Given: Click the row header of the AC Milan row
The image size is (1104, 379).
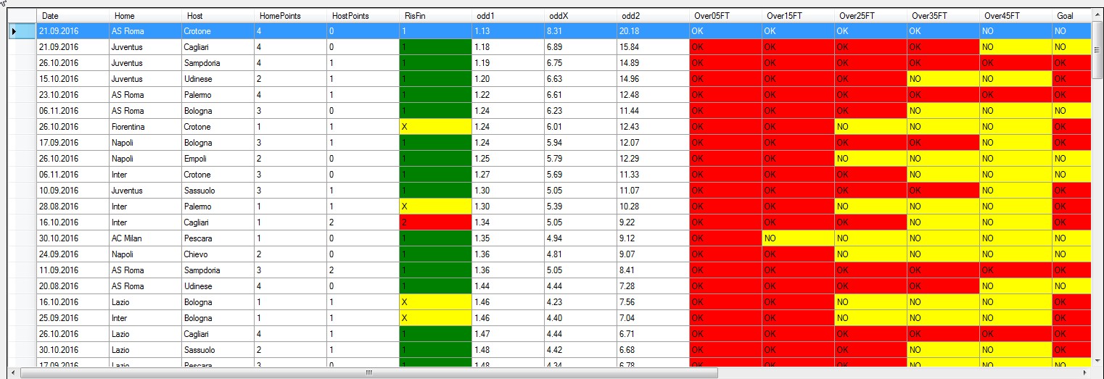Looking at the screenshot, I should [22, 238].
